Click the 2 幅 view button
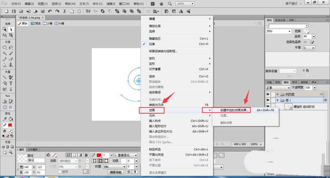Viewport: 330px width, 178px height. point(47,23)
